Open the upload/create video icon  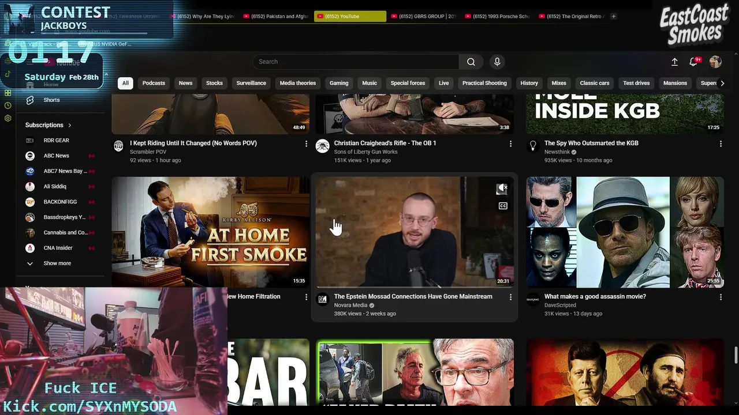[x=674, y=62]
